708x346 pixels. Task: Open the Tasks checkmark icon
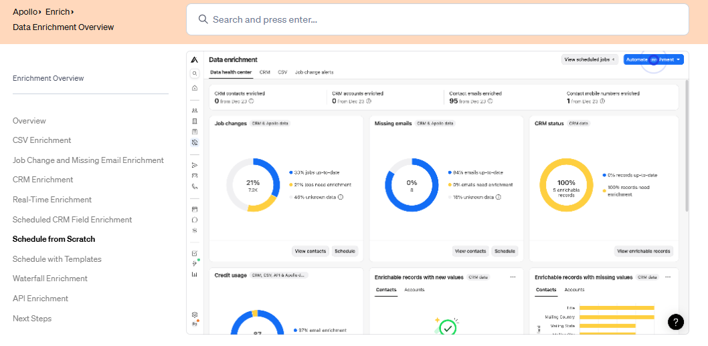point(195,253)
